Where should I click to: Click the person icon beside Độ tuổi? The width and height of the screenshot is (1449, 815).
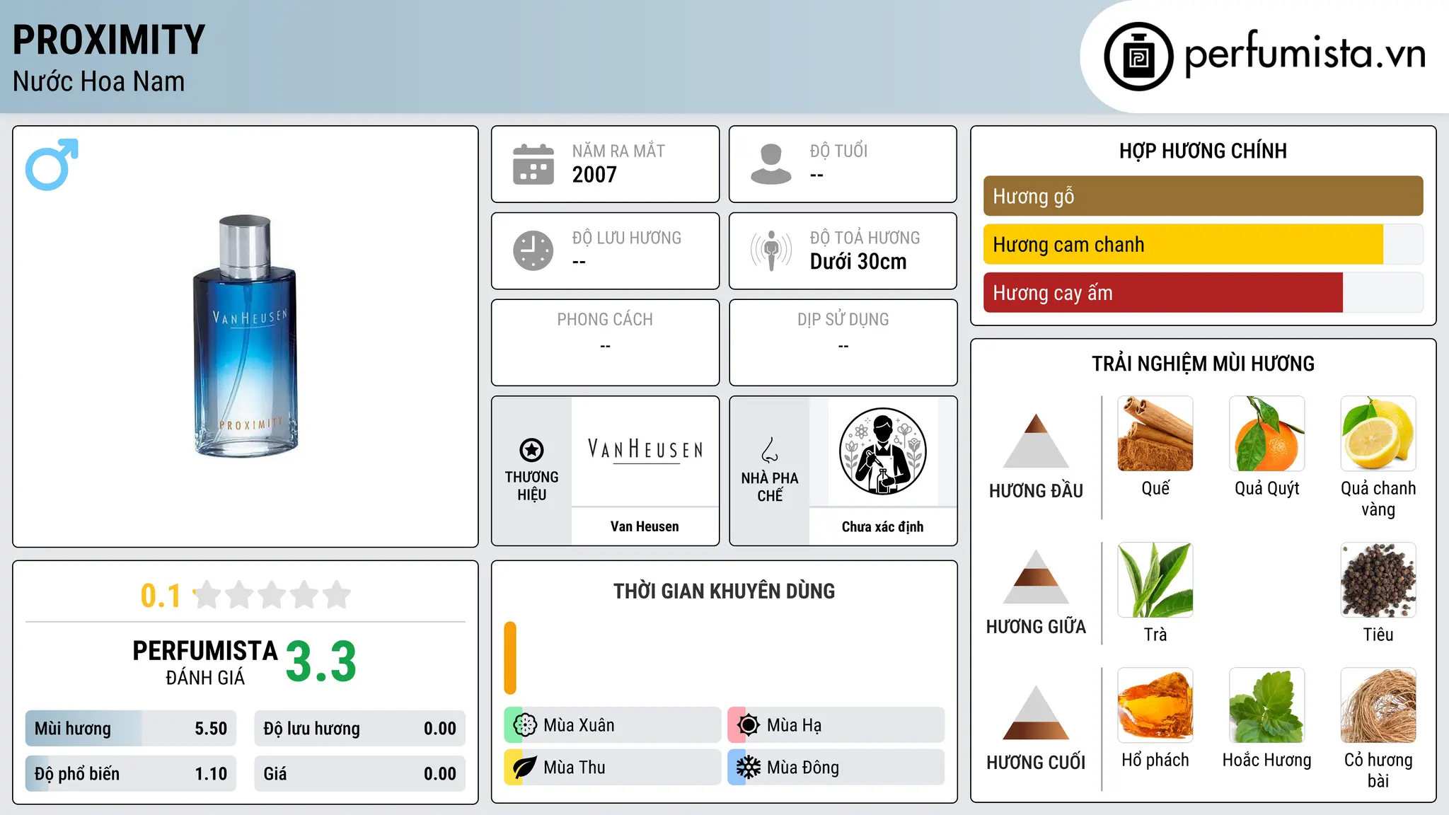[x=771, y=164]
